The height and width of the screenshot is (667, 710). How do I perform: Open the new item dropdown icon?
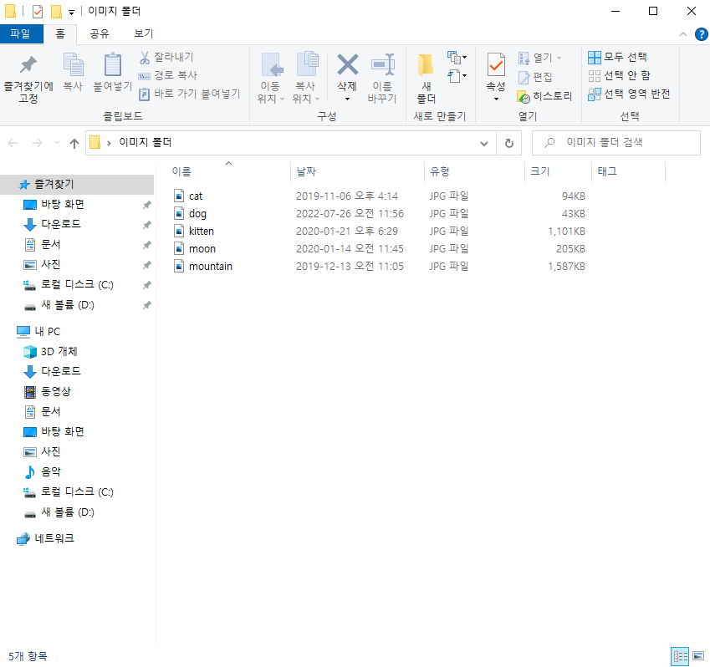457,58
